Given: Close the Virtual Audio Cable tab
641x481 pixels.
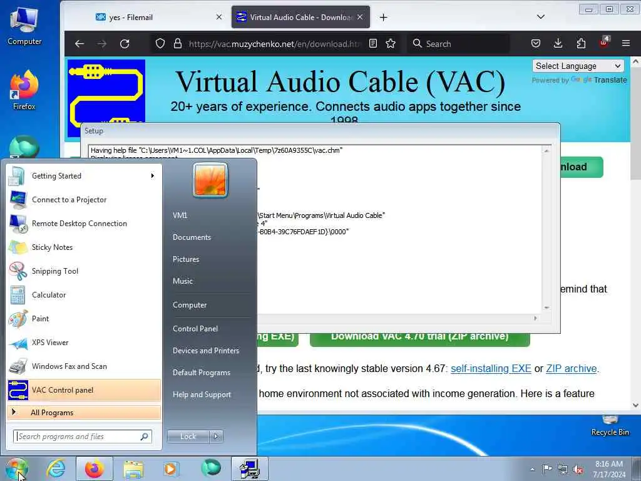Looking at the screenshot, I should coord(360,17).
